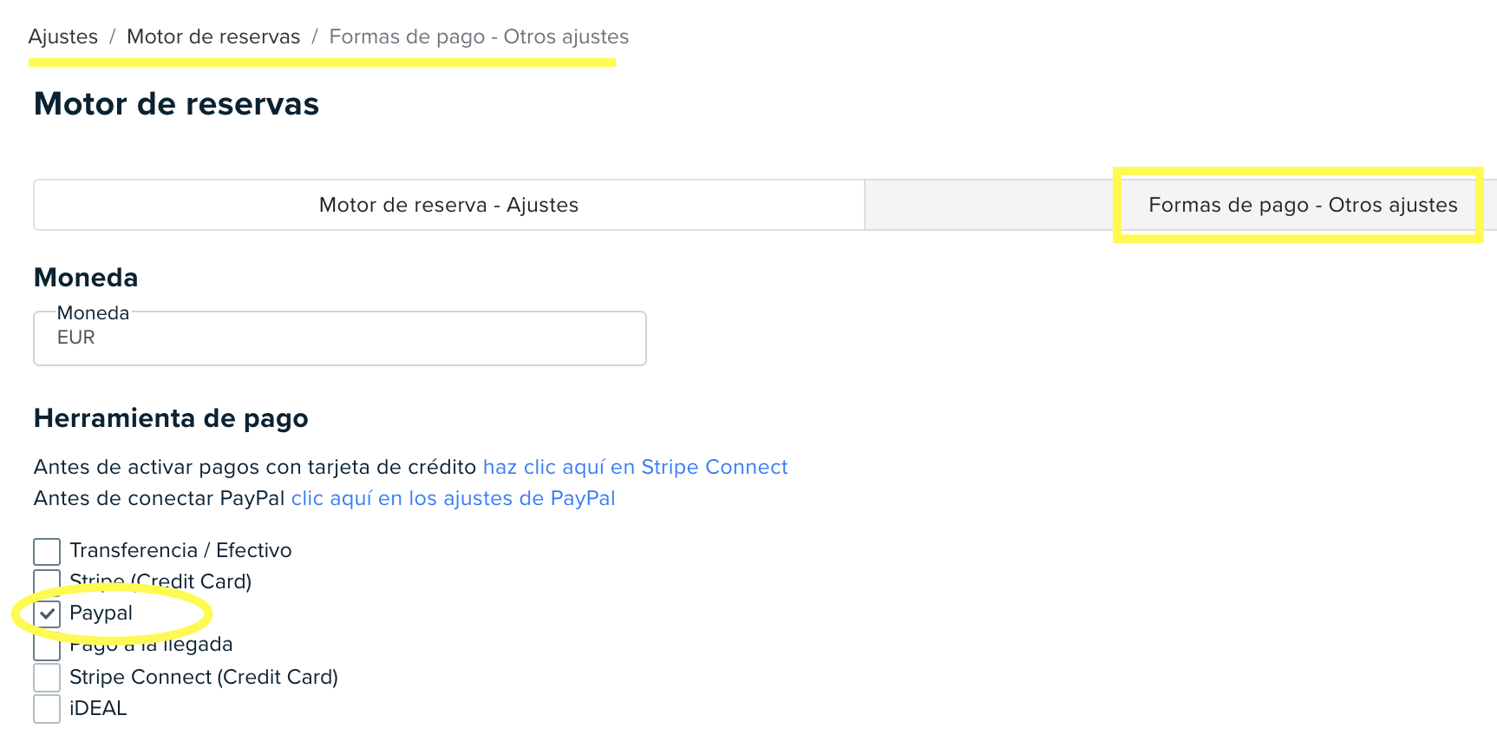Select the Moneda section heading
The height and width of the screenshot is (748, 1497).
point(86,278)
